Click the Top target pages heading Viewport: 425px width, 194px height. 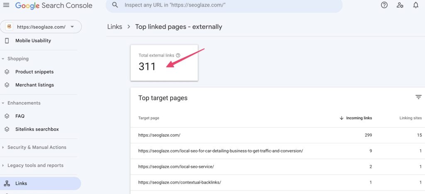(163, 98)
